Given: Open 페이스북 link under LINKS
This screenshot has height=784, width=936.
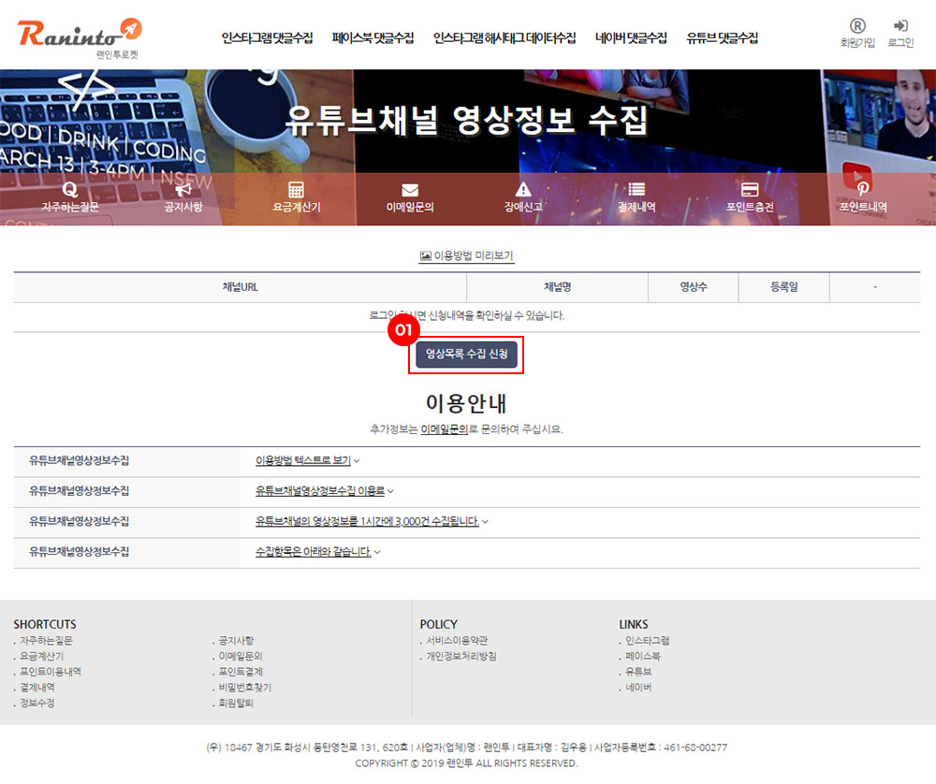Looking at the screenshot, I should [x=642, y=657].
